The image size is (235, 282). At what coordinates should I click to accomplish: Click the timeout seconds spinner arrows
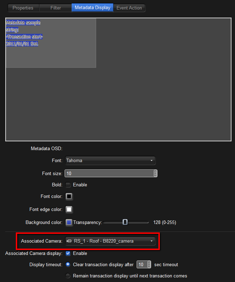(x=149, y=264)
